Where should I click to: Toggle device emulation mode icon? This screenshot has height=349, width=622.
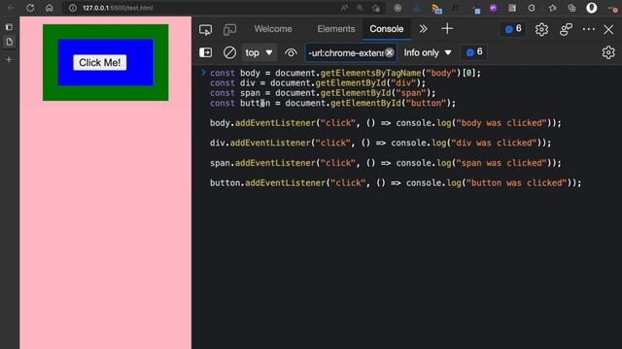tap(229, 29)
